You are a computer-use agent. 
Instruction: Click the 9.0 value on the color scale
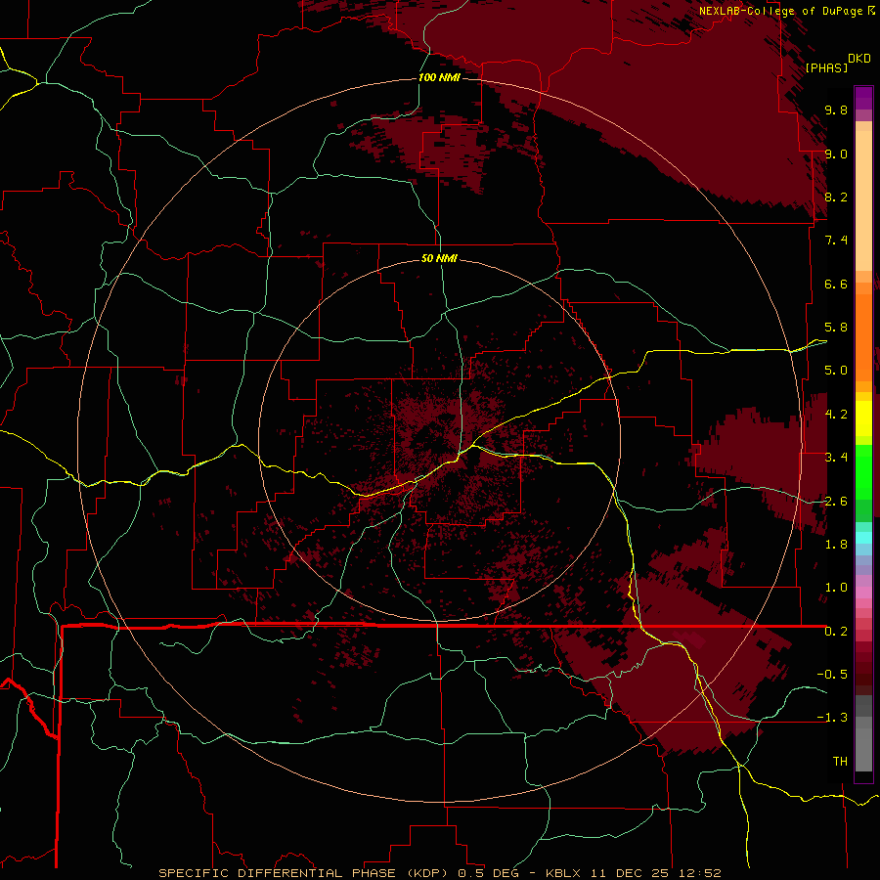(x=836, y=154)
